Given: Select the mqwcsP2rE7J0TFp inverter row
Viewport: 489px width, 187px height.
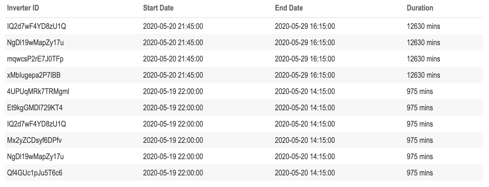Looking at the screenshot, I should tap(244, 59).
